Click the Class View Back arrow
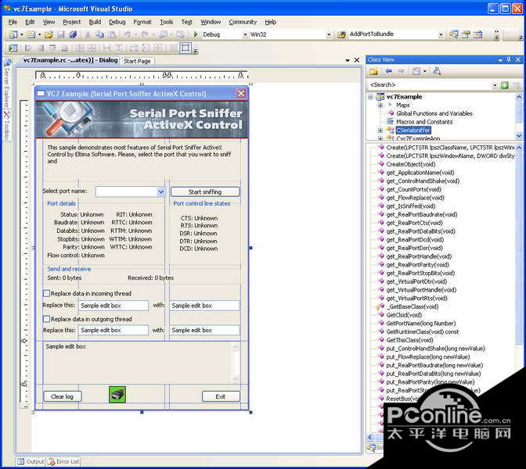The image size is (526, 469). pos(388,71)
